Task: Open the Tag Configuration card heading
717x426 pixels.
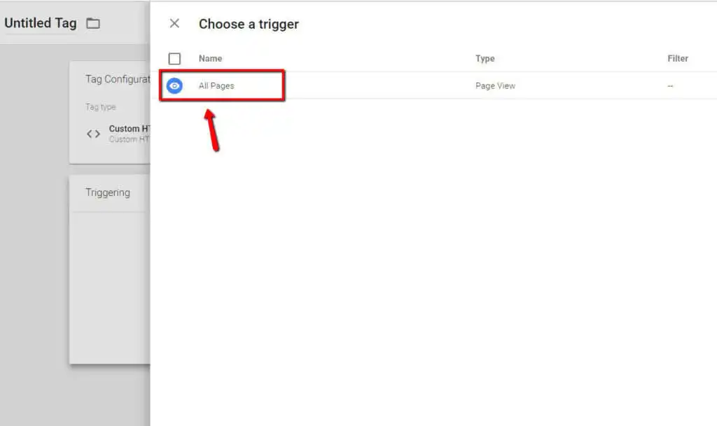Action: pyautogui.click(x=118, y=80)
